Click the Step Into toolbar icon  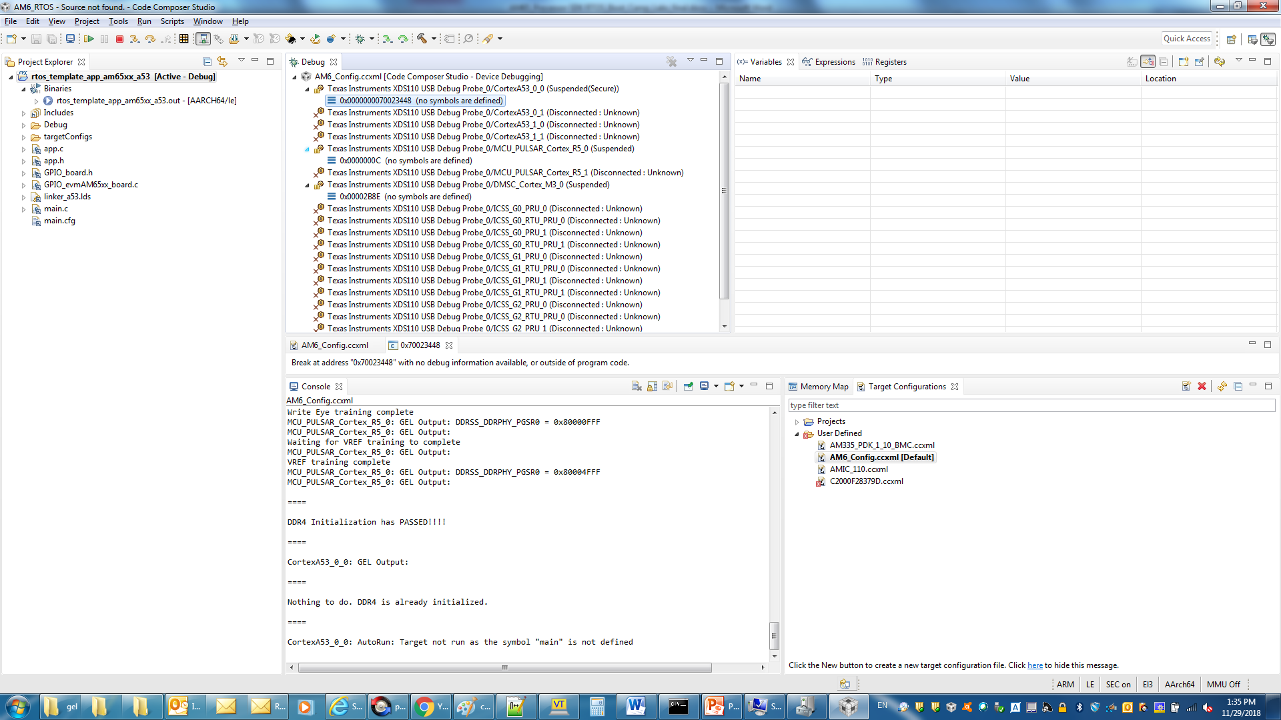pos(135,39)
